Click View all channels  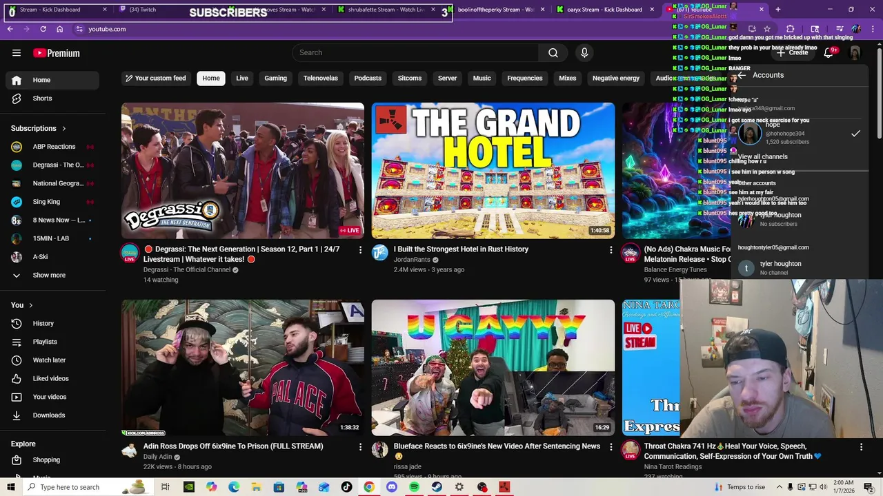tap(762, 157)
